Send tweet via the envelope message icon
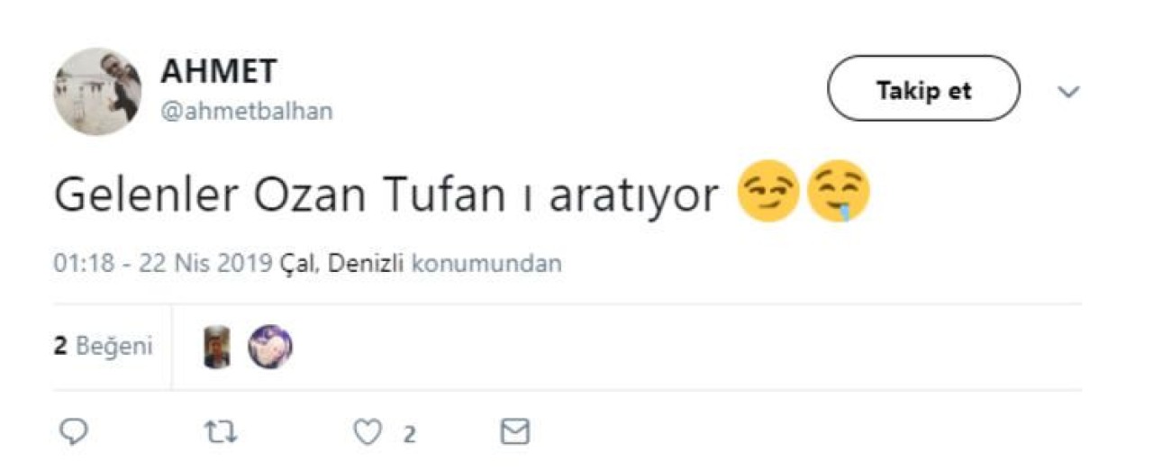Screen dimensions: 1153x470 (514, 433)
